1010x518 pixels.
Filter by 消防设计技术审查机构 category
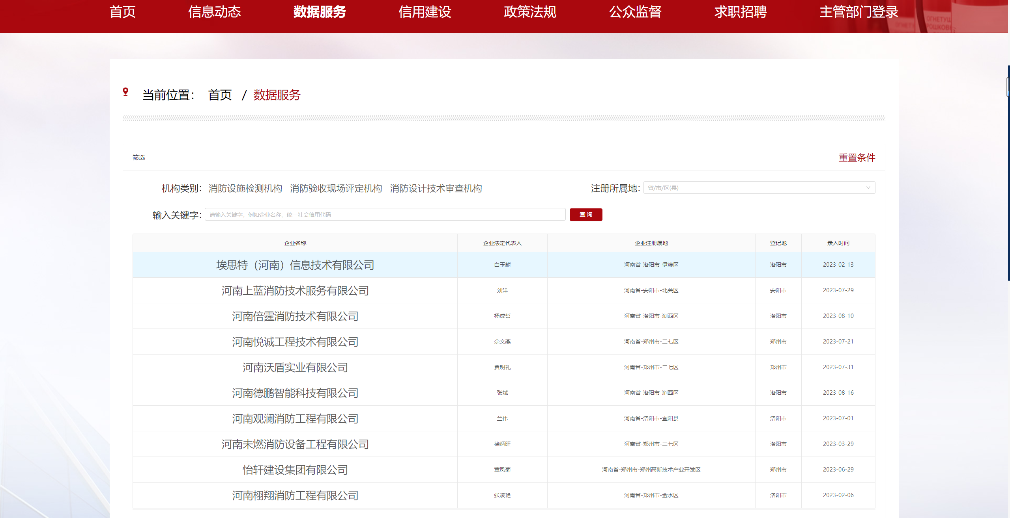pos(436,188)
